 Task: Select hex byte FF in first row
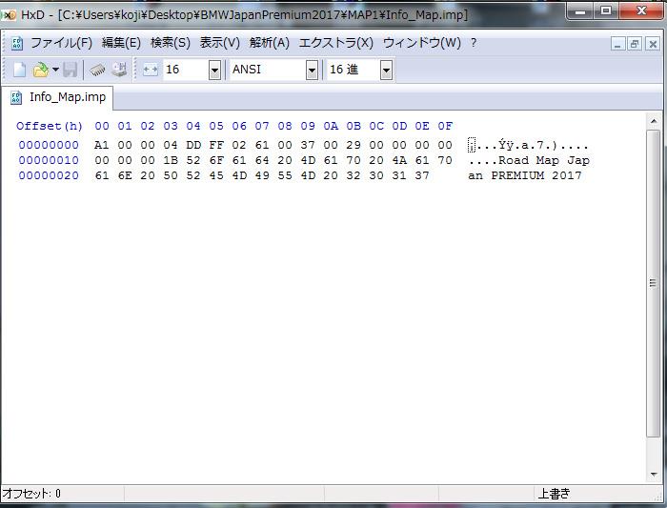tap(216, 145)
